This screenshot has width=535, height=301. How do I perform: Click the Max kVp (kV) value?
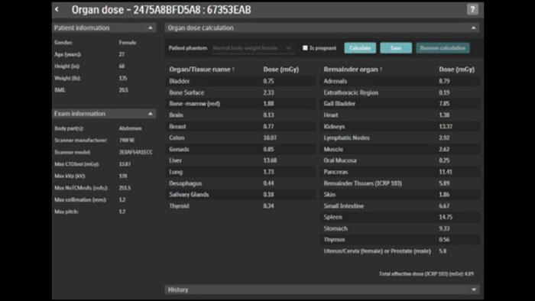pyautogui.click(x=123, y=176)
